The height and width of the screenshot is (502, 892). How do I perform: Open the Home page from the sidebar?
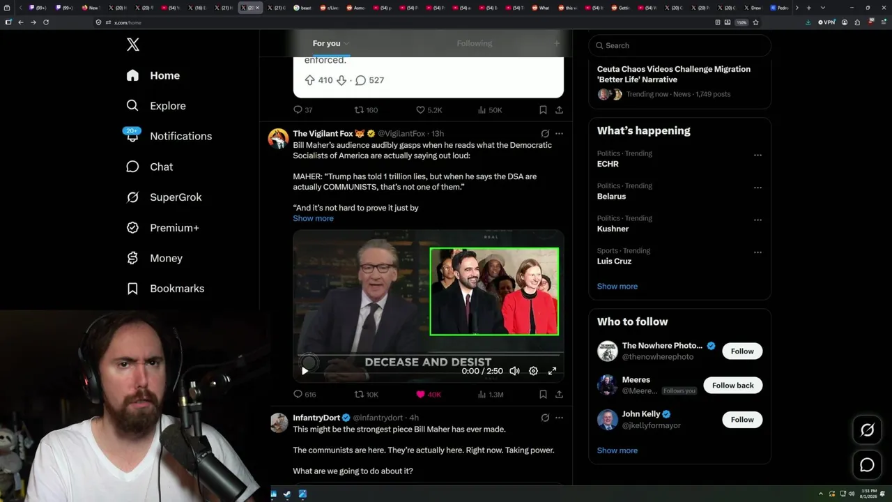153,75
